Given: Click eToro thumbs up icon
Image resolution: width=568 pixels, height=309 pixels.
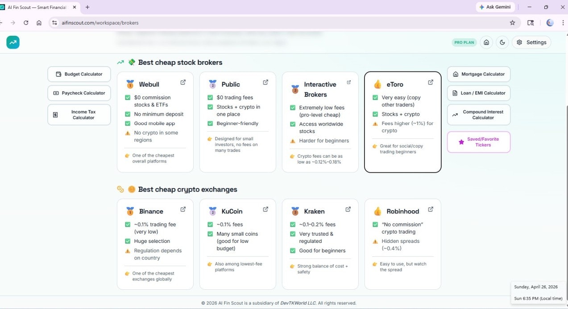Looking at the screenshot, I should [377, 84].
